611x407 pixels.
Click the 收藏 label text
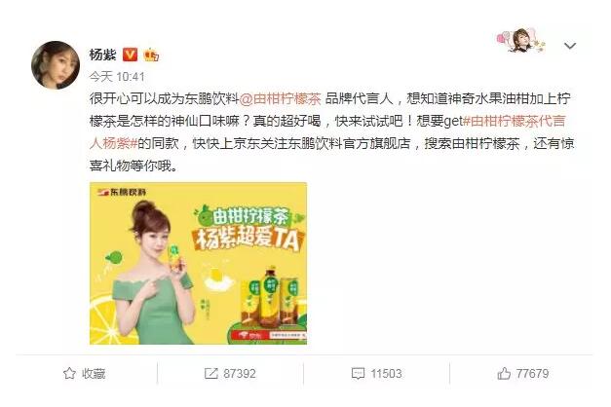point(94,374)
